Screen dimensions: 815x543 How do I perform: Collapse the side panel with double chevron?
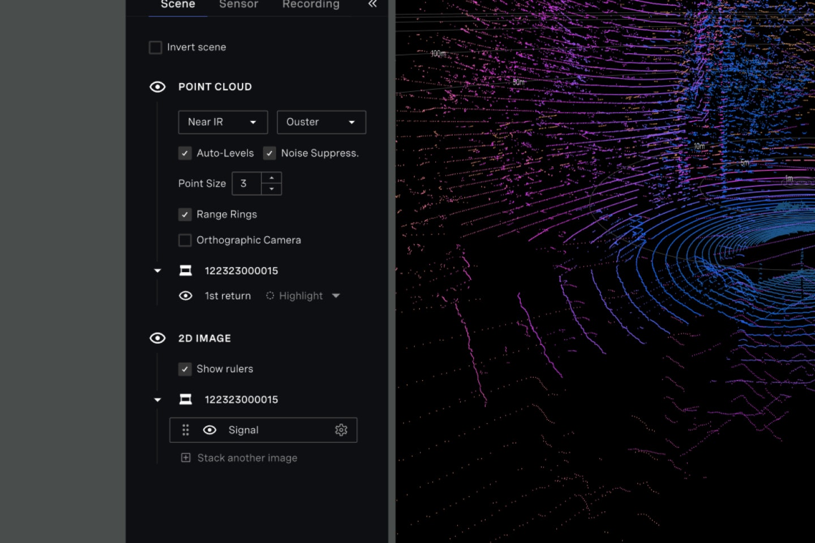(x=372, y=4)
